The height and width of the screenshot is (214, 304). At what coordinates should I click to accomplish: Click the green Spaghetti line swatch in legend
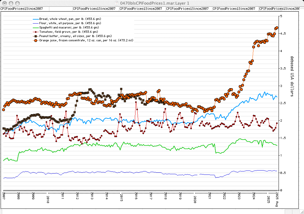click(x=36, y=28)
